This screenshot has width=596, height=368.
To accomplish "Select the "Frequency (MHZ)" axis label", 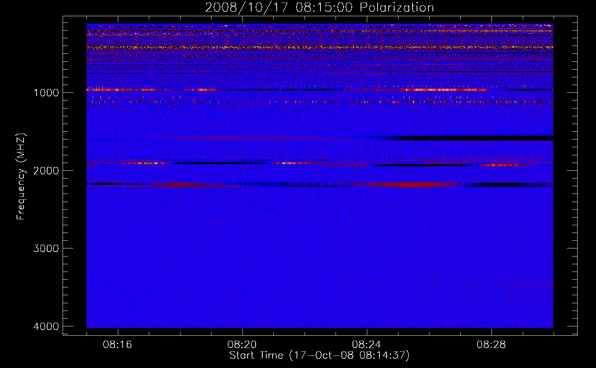I will click(21, 177).
